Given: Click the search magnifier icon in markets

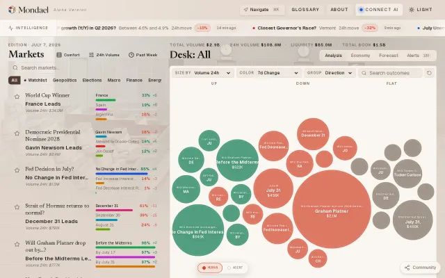Looking at the screenshot, I should [x=15, y=68].
